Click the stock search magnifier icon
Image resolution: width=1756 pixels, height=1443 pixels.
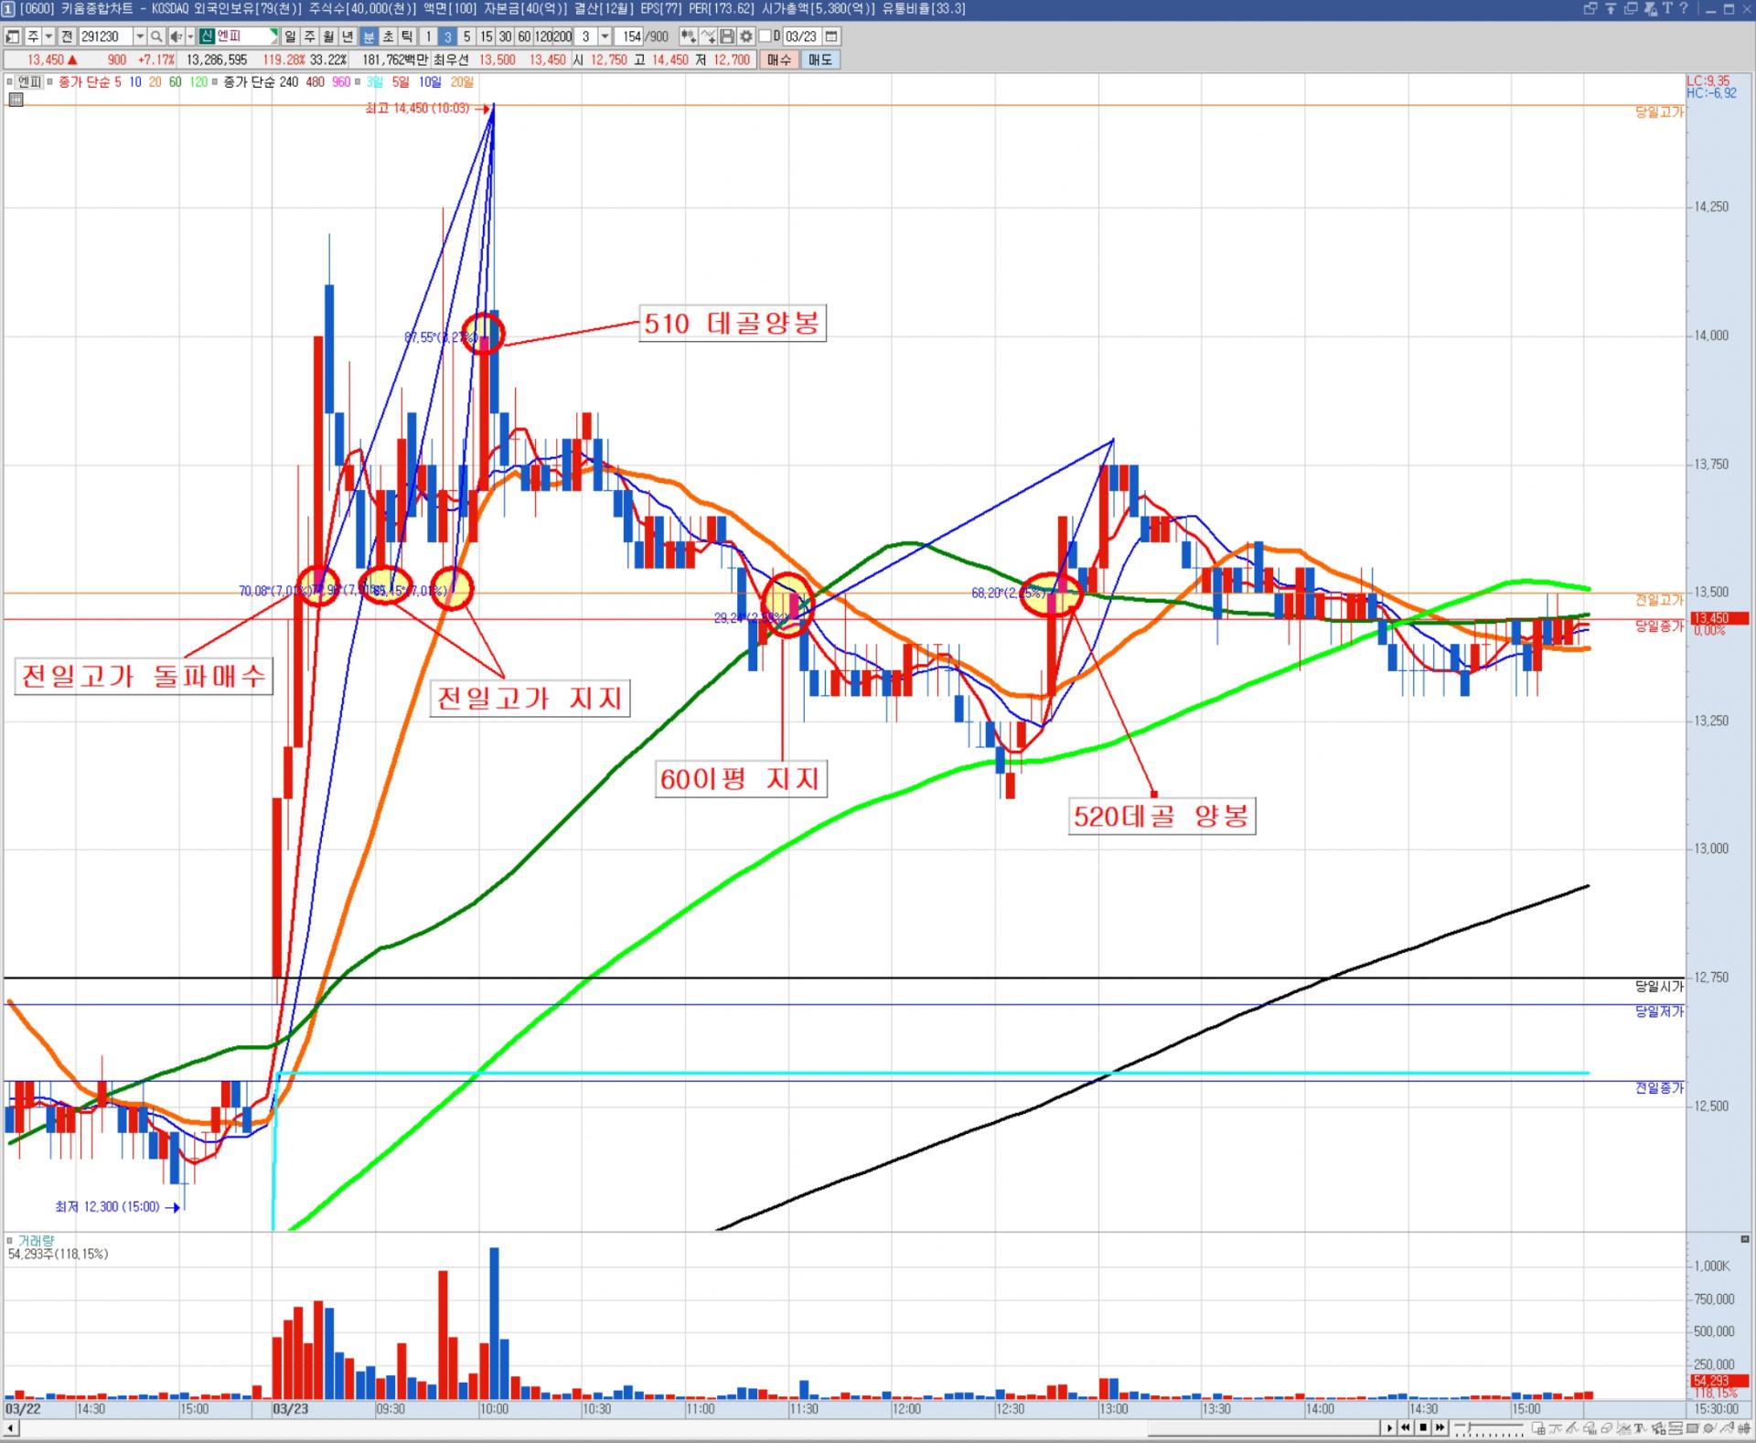pyautogui.click(x=156, y=37)
